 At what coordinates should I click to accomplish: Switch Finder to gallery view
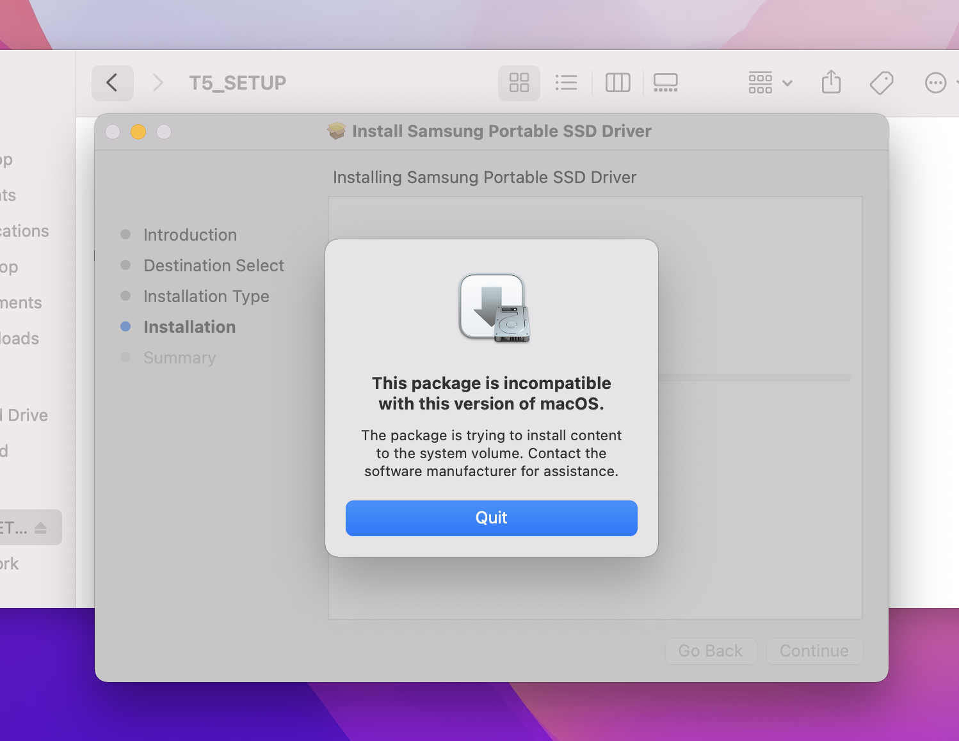(665, 83)
